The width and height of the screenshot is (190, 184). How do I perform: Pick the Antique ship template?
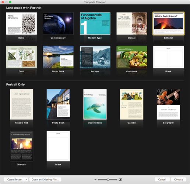pos(95,57)
